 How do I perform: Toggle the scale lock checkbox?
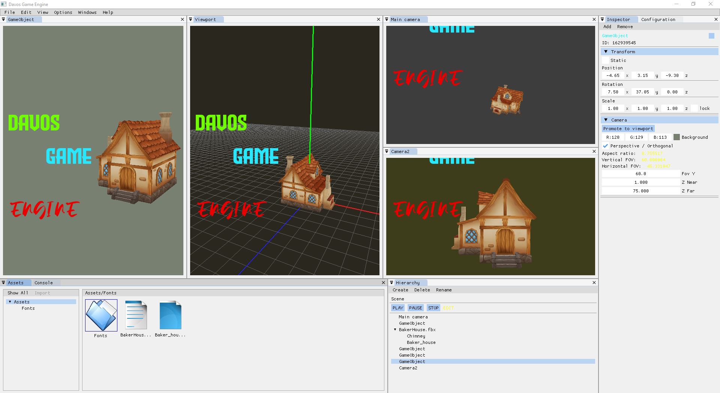point(694,108)
